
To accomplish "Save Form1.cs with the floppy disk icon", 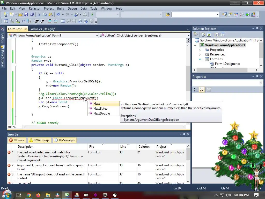I will pyautogui.click(x=26, y=15).
